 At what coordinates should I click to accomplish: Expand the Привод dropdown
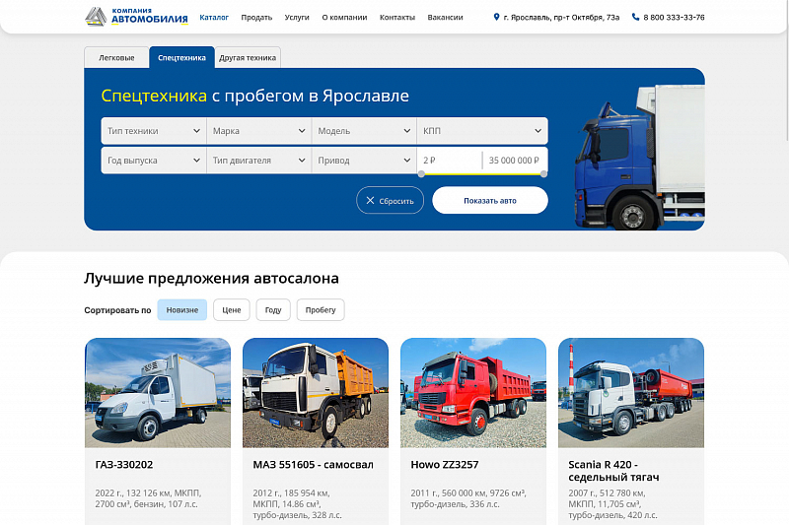click(x=364, y=161)
